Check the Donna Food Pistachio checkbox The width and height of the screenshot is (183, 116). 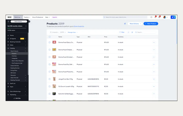50,72
